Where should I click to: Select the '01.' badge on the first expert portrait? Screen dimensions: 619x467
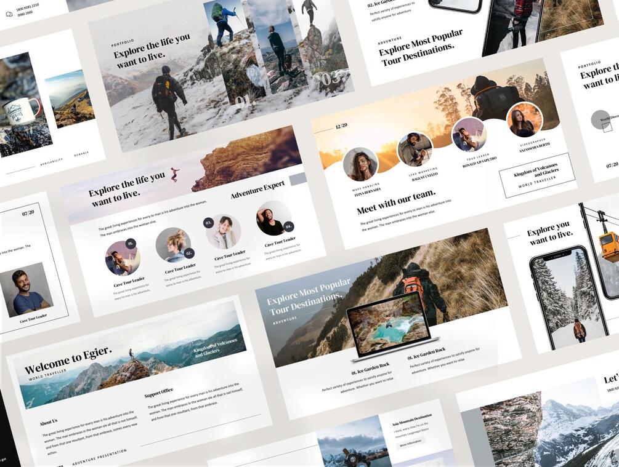(131, 243)
